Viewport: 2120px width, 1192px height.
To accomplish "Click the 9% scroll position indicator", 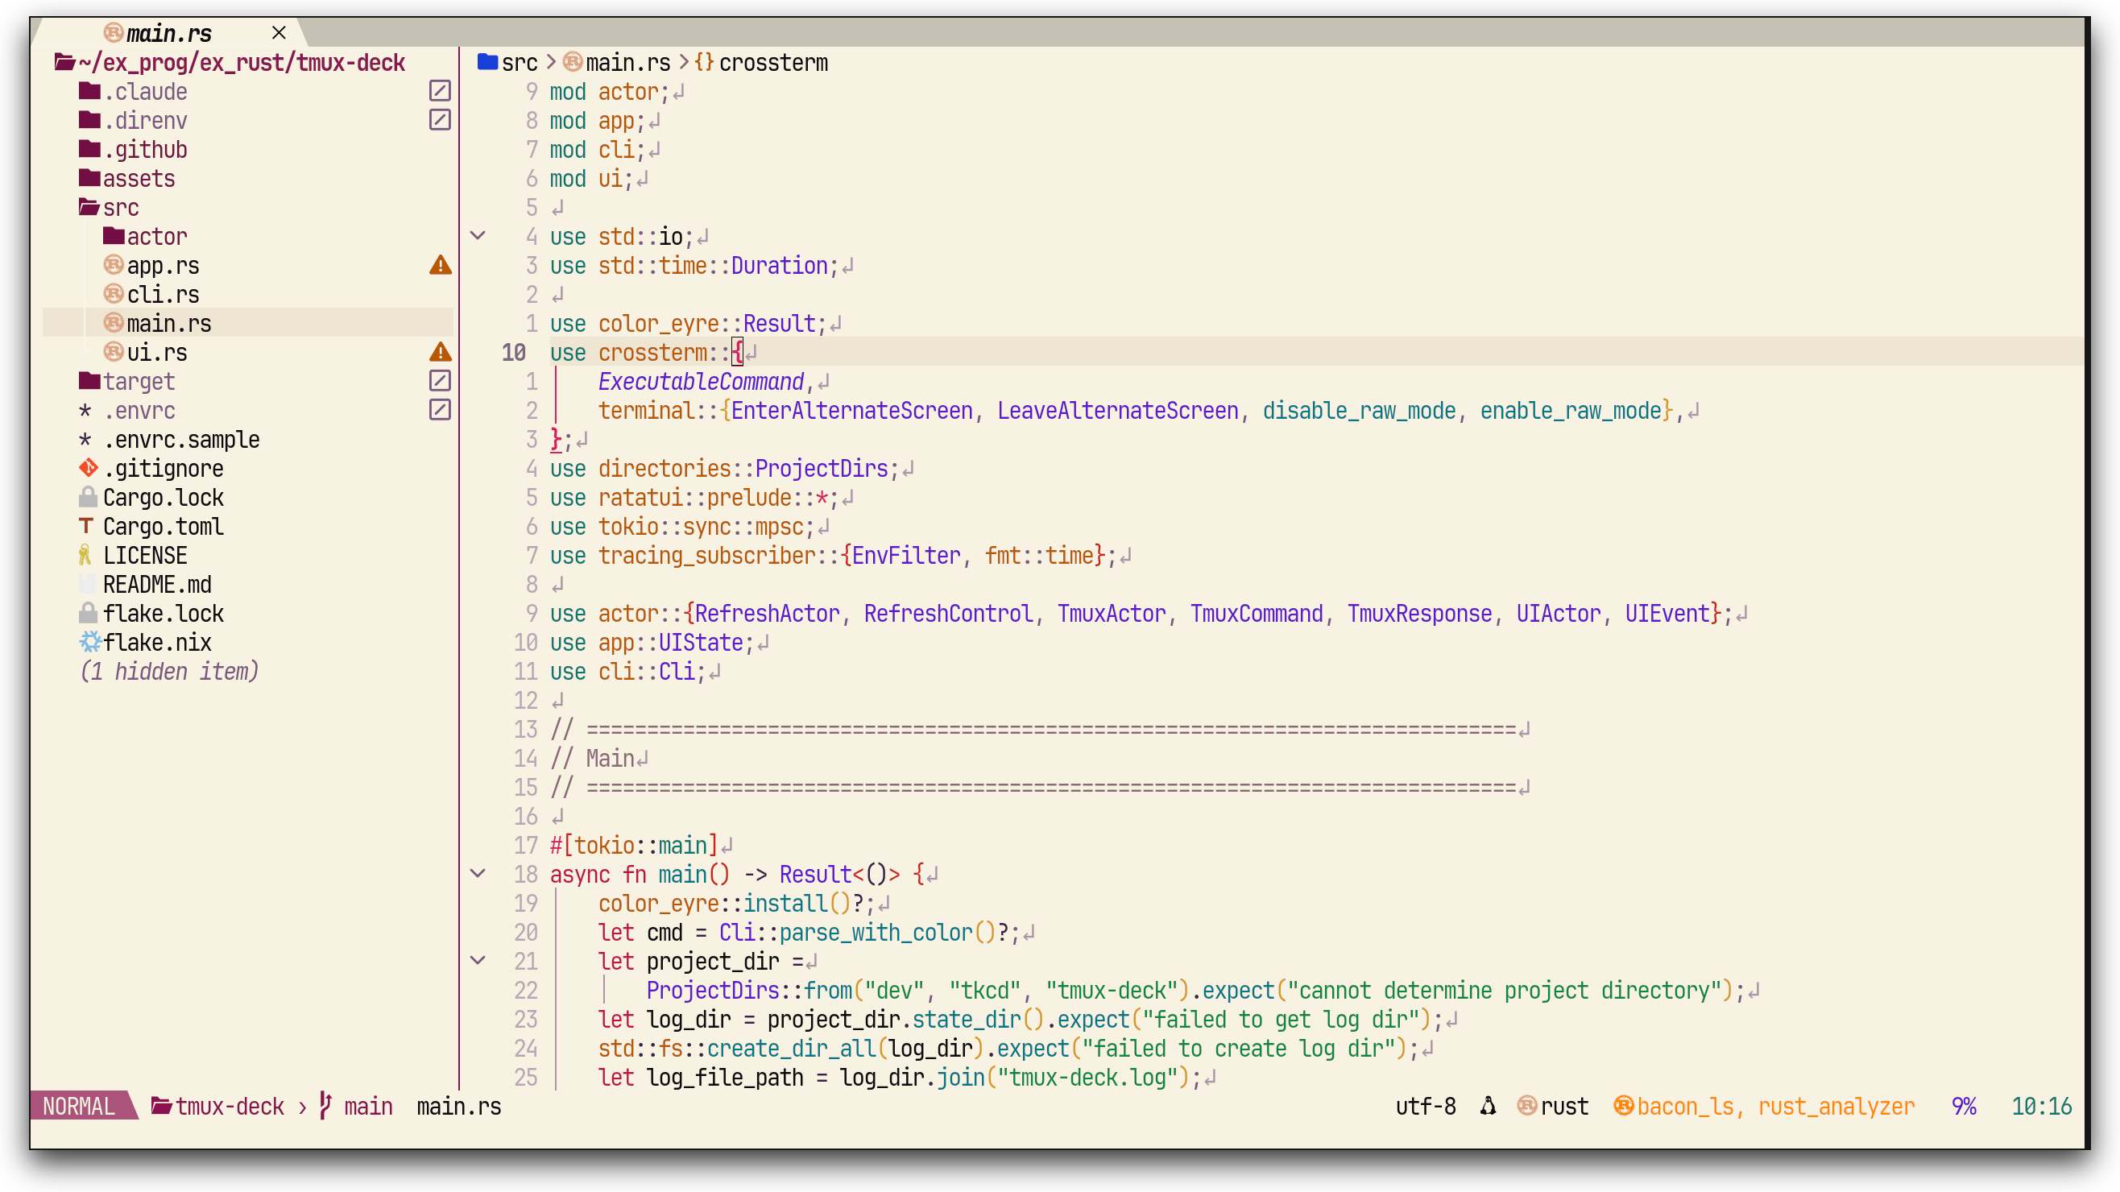I will click(1964, 1106).
